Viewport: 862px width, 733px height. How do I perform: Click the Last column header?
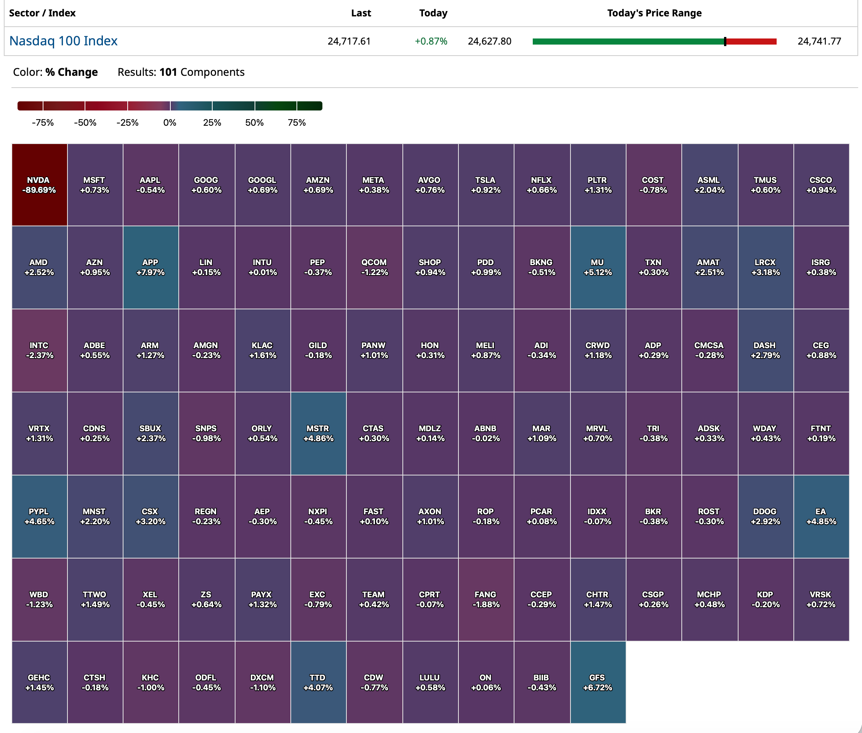click(361, 13)
